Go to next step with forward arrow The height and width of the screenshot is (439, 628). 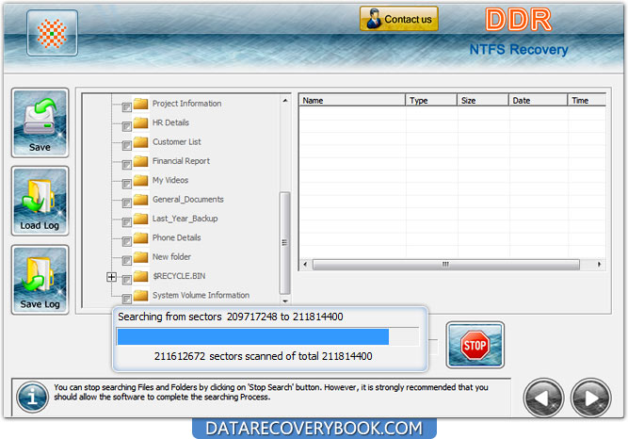point(590,398)
